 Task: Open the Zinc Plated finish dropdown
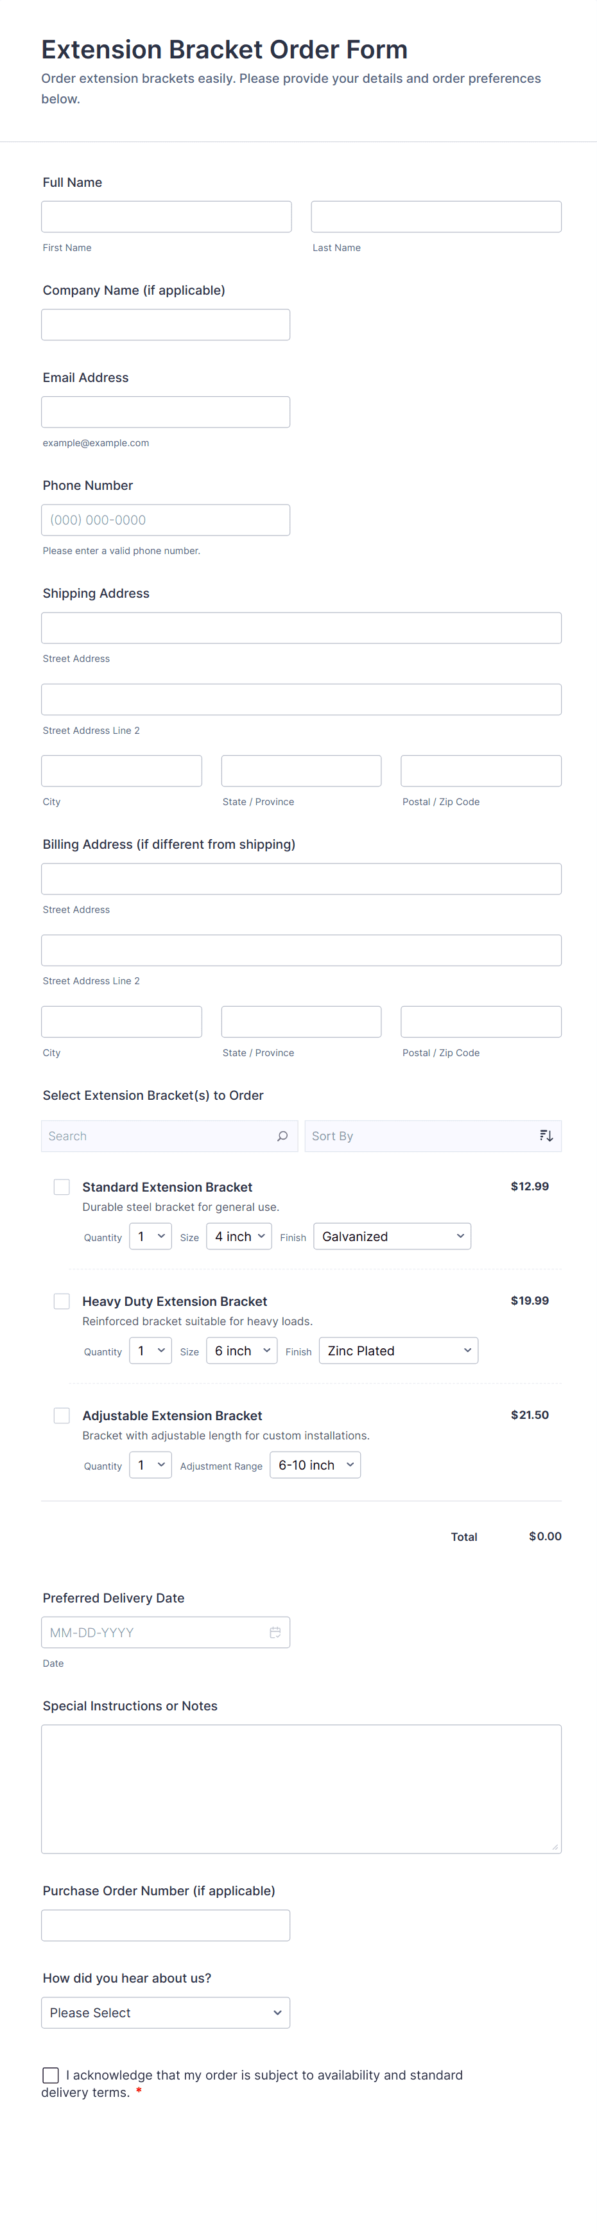pos(398,1350)
